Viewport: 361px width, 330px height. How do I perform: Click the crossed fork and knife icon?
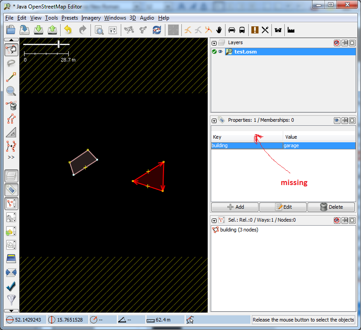pos(265,30)
